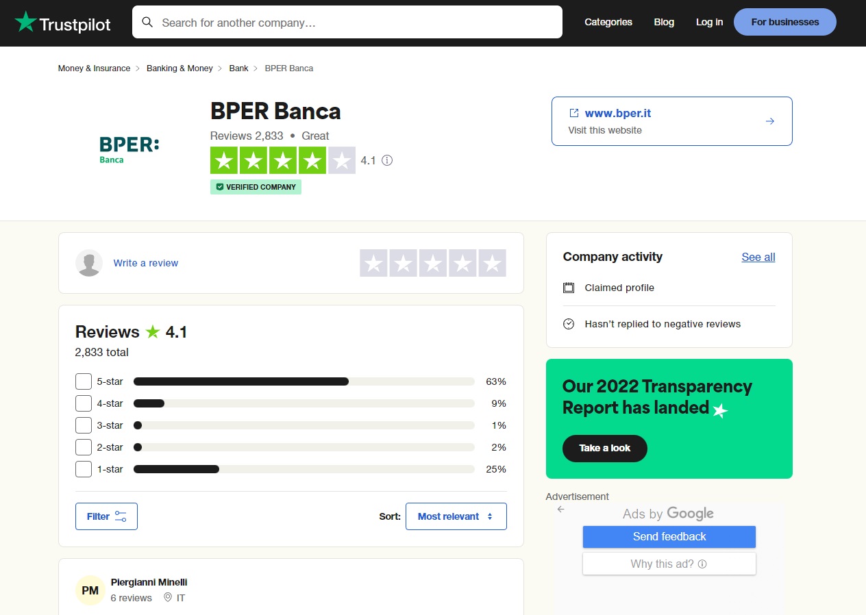Click the verified company badge
Image resolution: width=866 pixels, height=615 pixels.
pos(256,187)
